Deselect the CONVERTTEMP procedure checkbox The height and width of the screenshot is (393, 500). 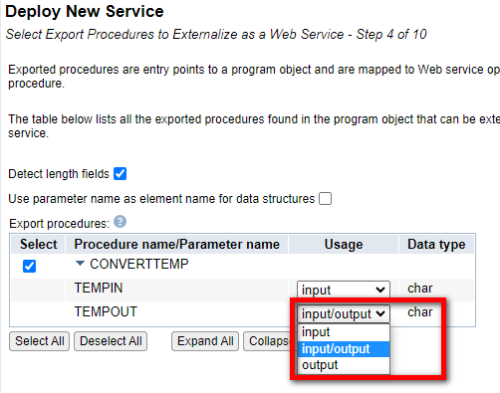point(29,266)
